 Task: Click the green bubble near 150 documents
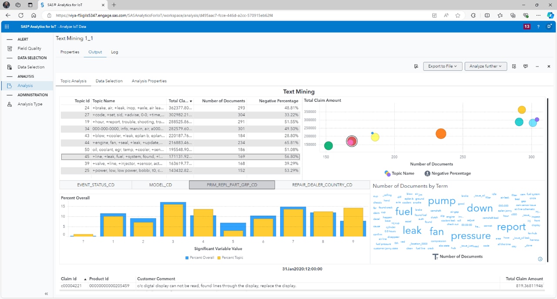pyautogui.click(x=329, y=146)
